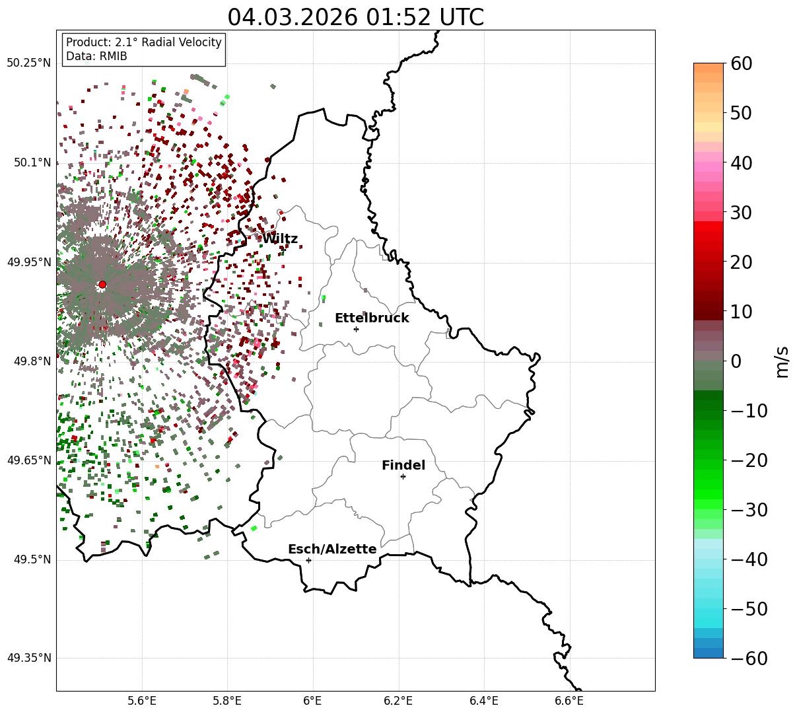Click the 5.8°E longitude label
Image resolution: width=797 pixels, height=714 pixels.
(228, 701)
